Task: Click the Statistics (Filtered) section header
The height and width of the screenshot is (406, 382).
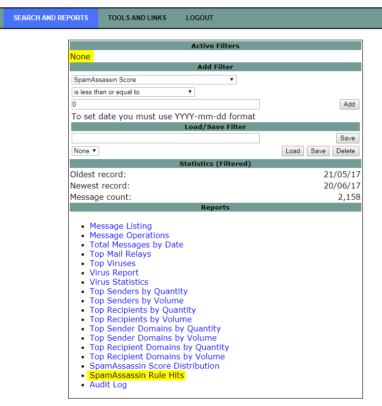Action: click(215, 163)
